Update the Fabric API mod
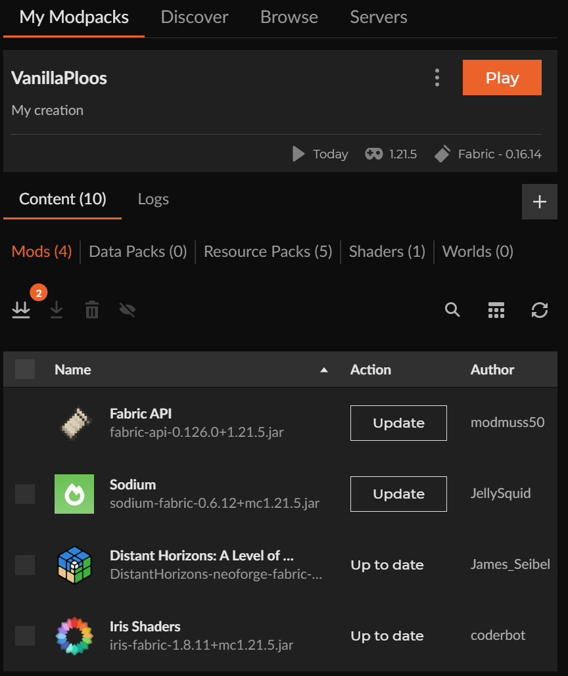Viewport: 568px width, 676px height. [x=398, y=423]
